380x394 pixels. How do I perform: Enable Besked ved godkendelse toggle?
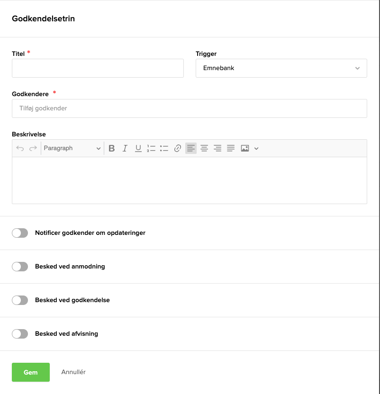[x=20, y=300]
